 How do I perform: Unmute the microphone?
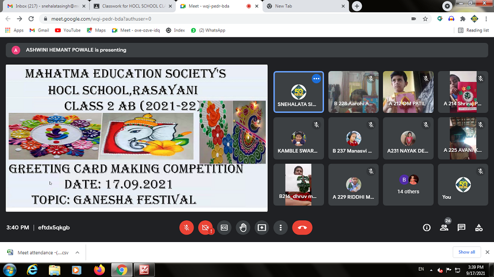(x=186, y=227)
